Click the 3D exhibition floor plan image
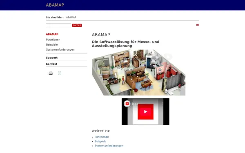Image resolution: width=245 pixels, height=153 pixels. (x=138, y=73)
